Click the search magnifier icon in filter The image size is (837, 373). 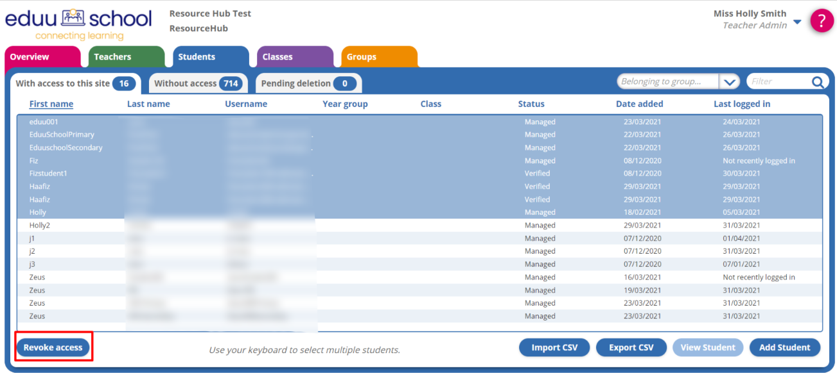click(x=817, y=82)
